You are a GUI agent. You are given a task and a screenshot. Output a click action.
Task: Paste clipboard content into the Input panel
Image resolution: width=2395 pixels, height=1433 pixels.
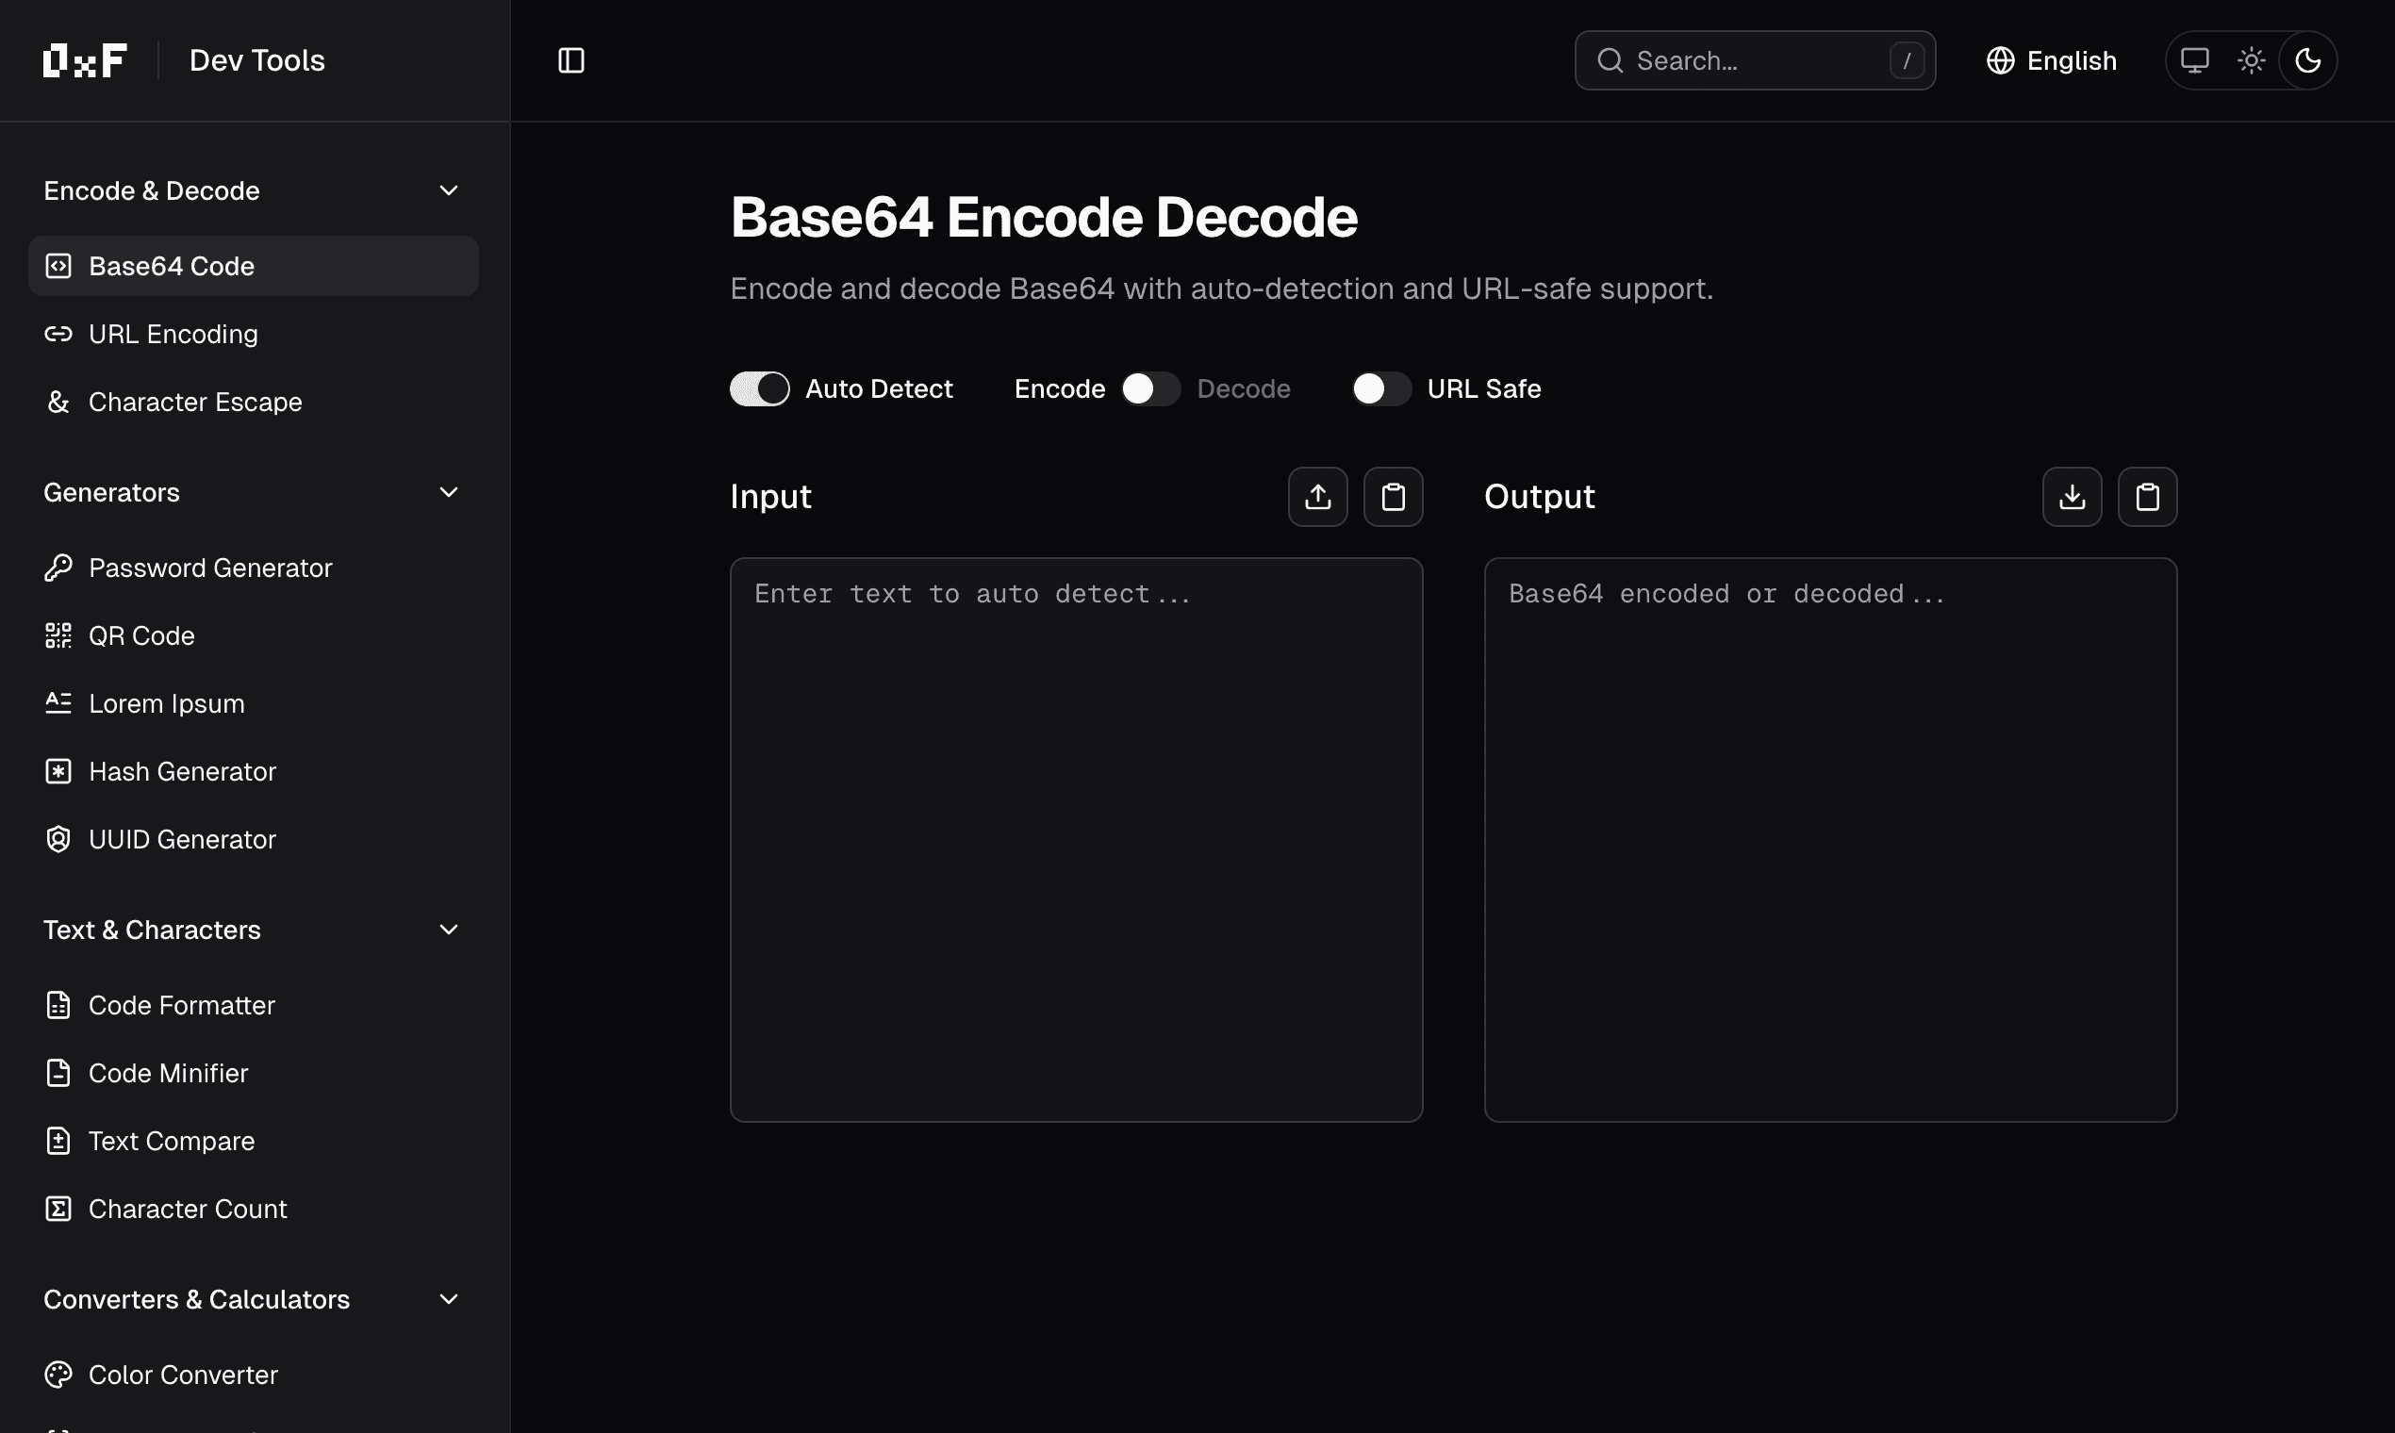1394,496
